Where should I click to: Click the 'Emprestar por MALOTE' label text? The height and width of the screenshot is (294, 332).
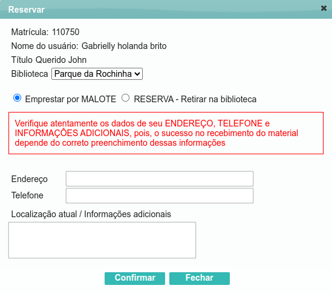click(x=71, y=99)
